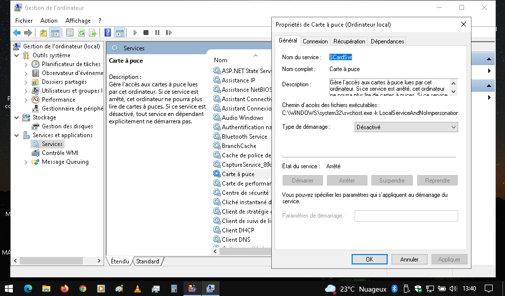Collapse the Outils système branch
505x296 pixels.
point(17,55)
